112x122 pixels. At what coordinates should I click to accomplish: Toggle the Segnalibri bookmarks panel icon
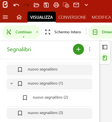click(105, 58)
